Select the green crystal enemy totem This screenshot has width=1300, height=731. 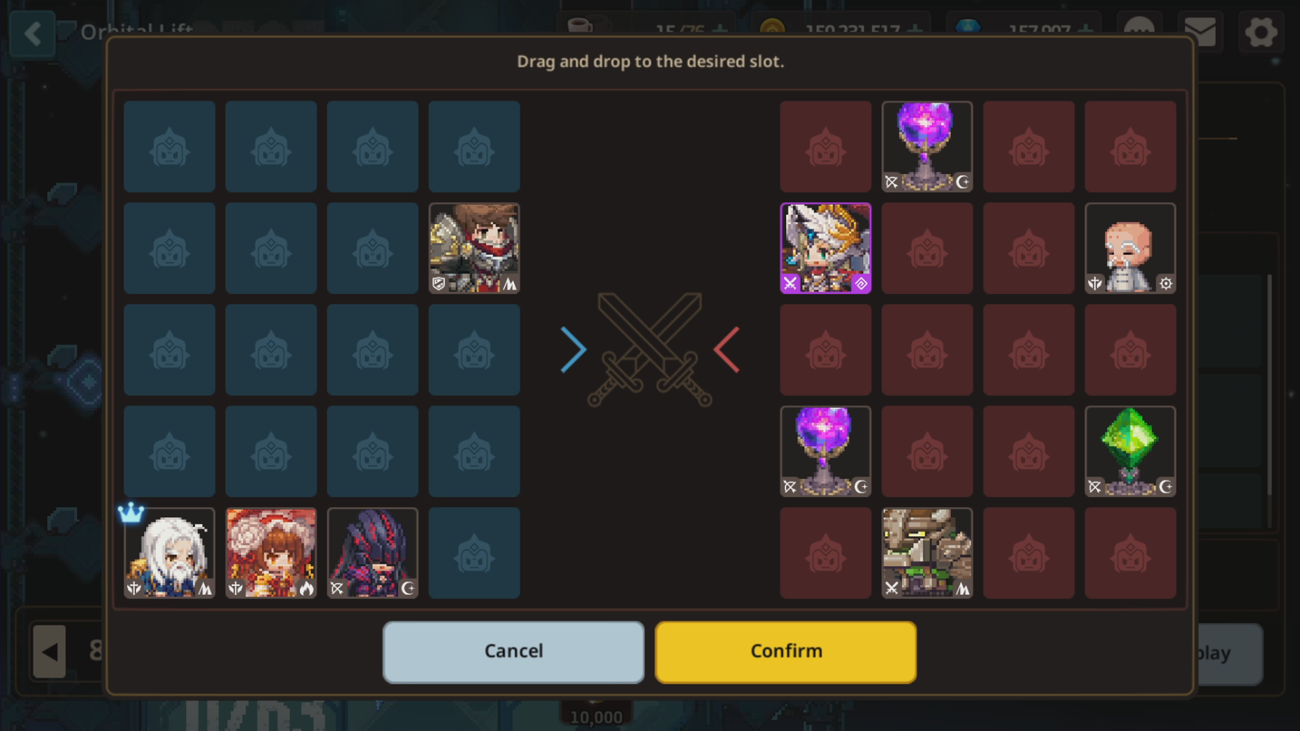[x=1130, y=451]
